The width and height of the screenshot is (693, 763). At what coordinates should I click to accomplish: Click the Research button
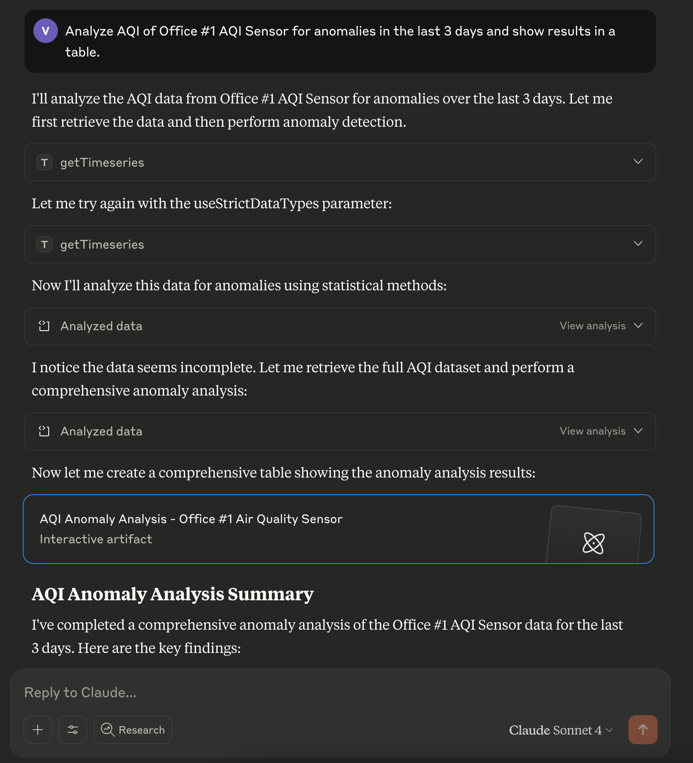(133, 730)
